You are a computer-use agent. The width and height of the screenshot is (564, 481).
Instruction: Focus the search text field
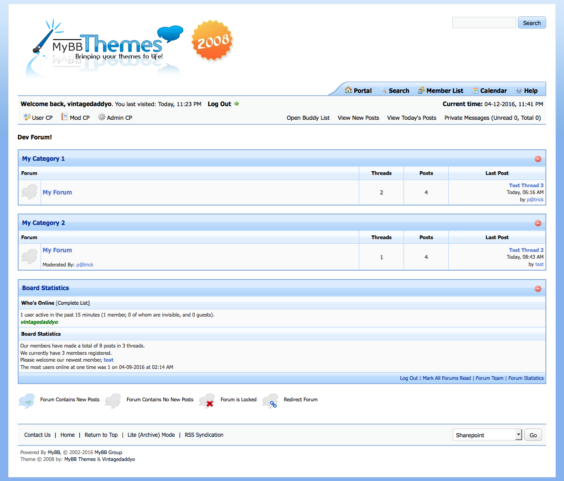(484, 23)
